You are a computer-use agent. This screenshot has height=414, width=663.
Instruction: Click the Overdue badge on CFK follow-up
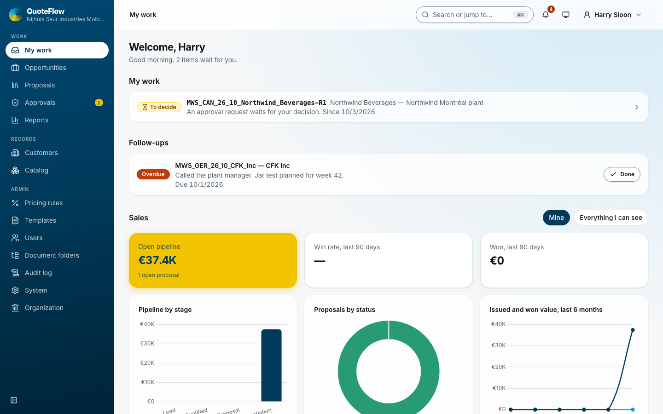click(153, 174)
